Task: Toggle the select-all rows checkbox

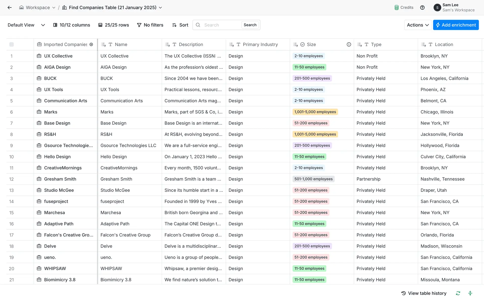Action: pyautogui.click(x=12, y=45)
